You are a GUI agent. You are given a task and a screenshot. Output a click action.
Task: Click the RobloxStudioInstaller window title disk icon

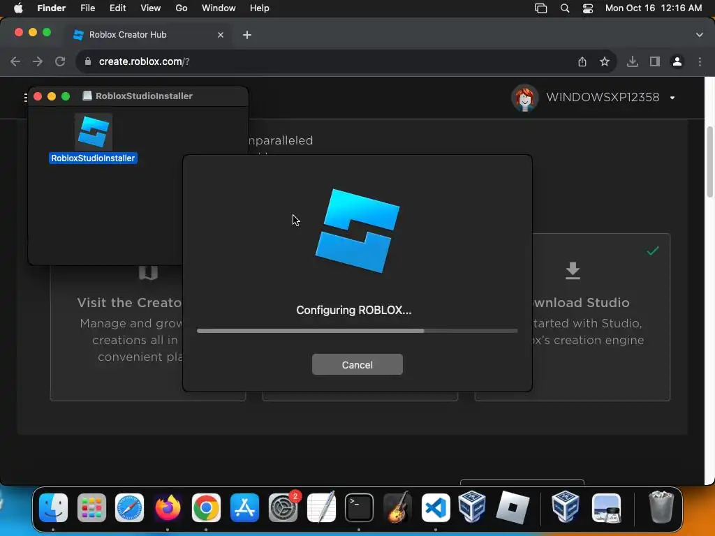[87, 96]
